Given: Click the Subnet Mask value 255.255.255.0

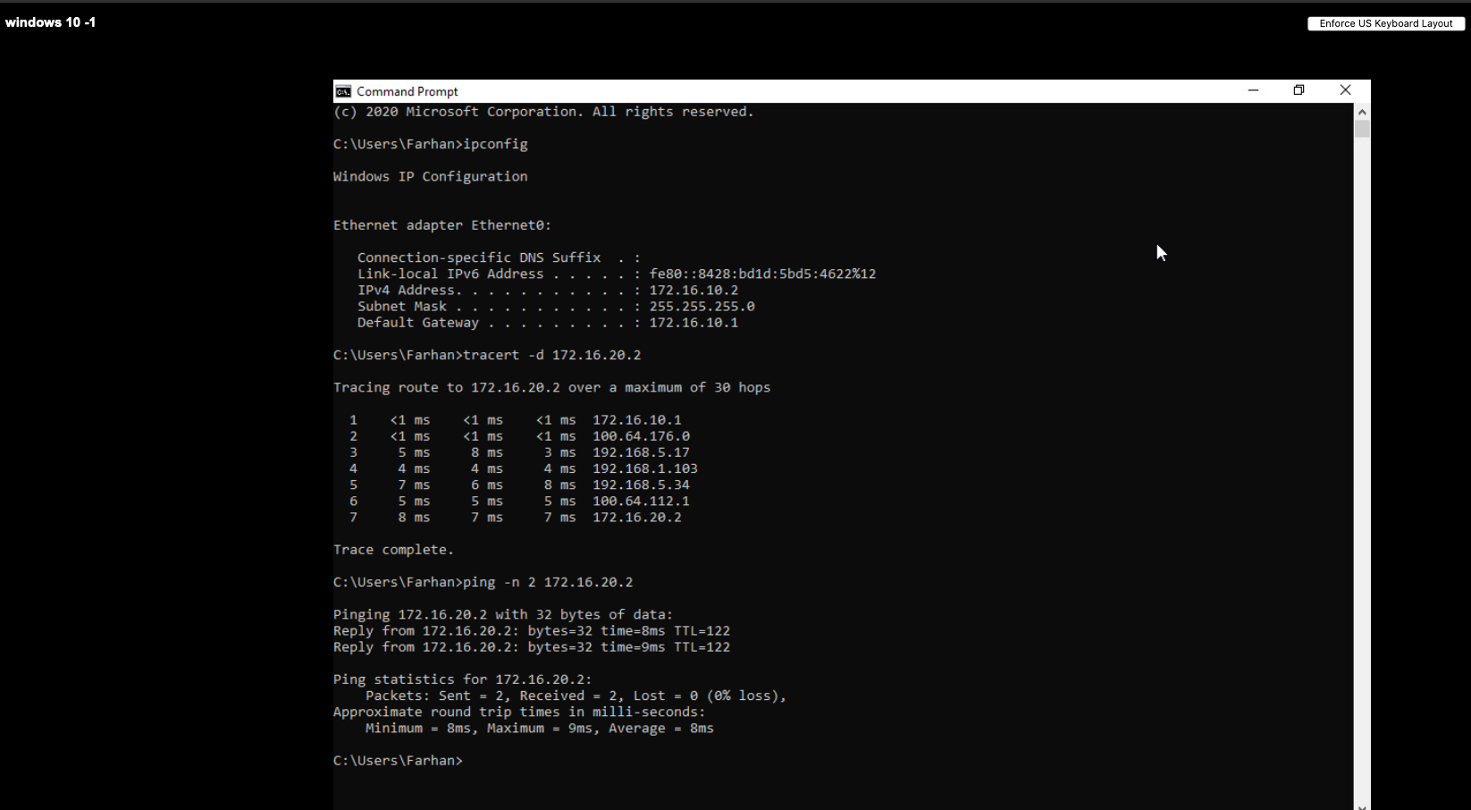Looking at the screenshot, I should [702, 307].
